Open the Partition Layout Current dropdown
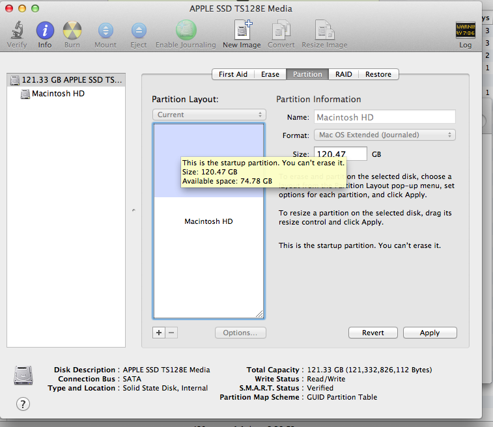This screenshot has height=427, width=493. click(x=209, y=115)
